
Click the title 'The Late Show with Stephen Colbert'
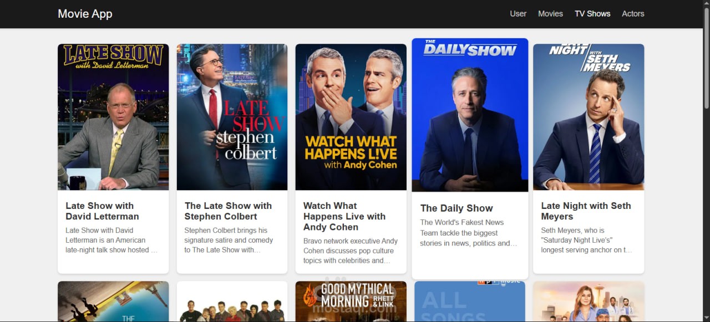(228, 211)
